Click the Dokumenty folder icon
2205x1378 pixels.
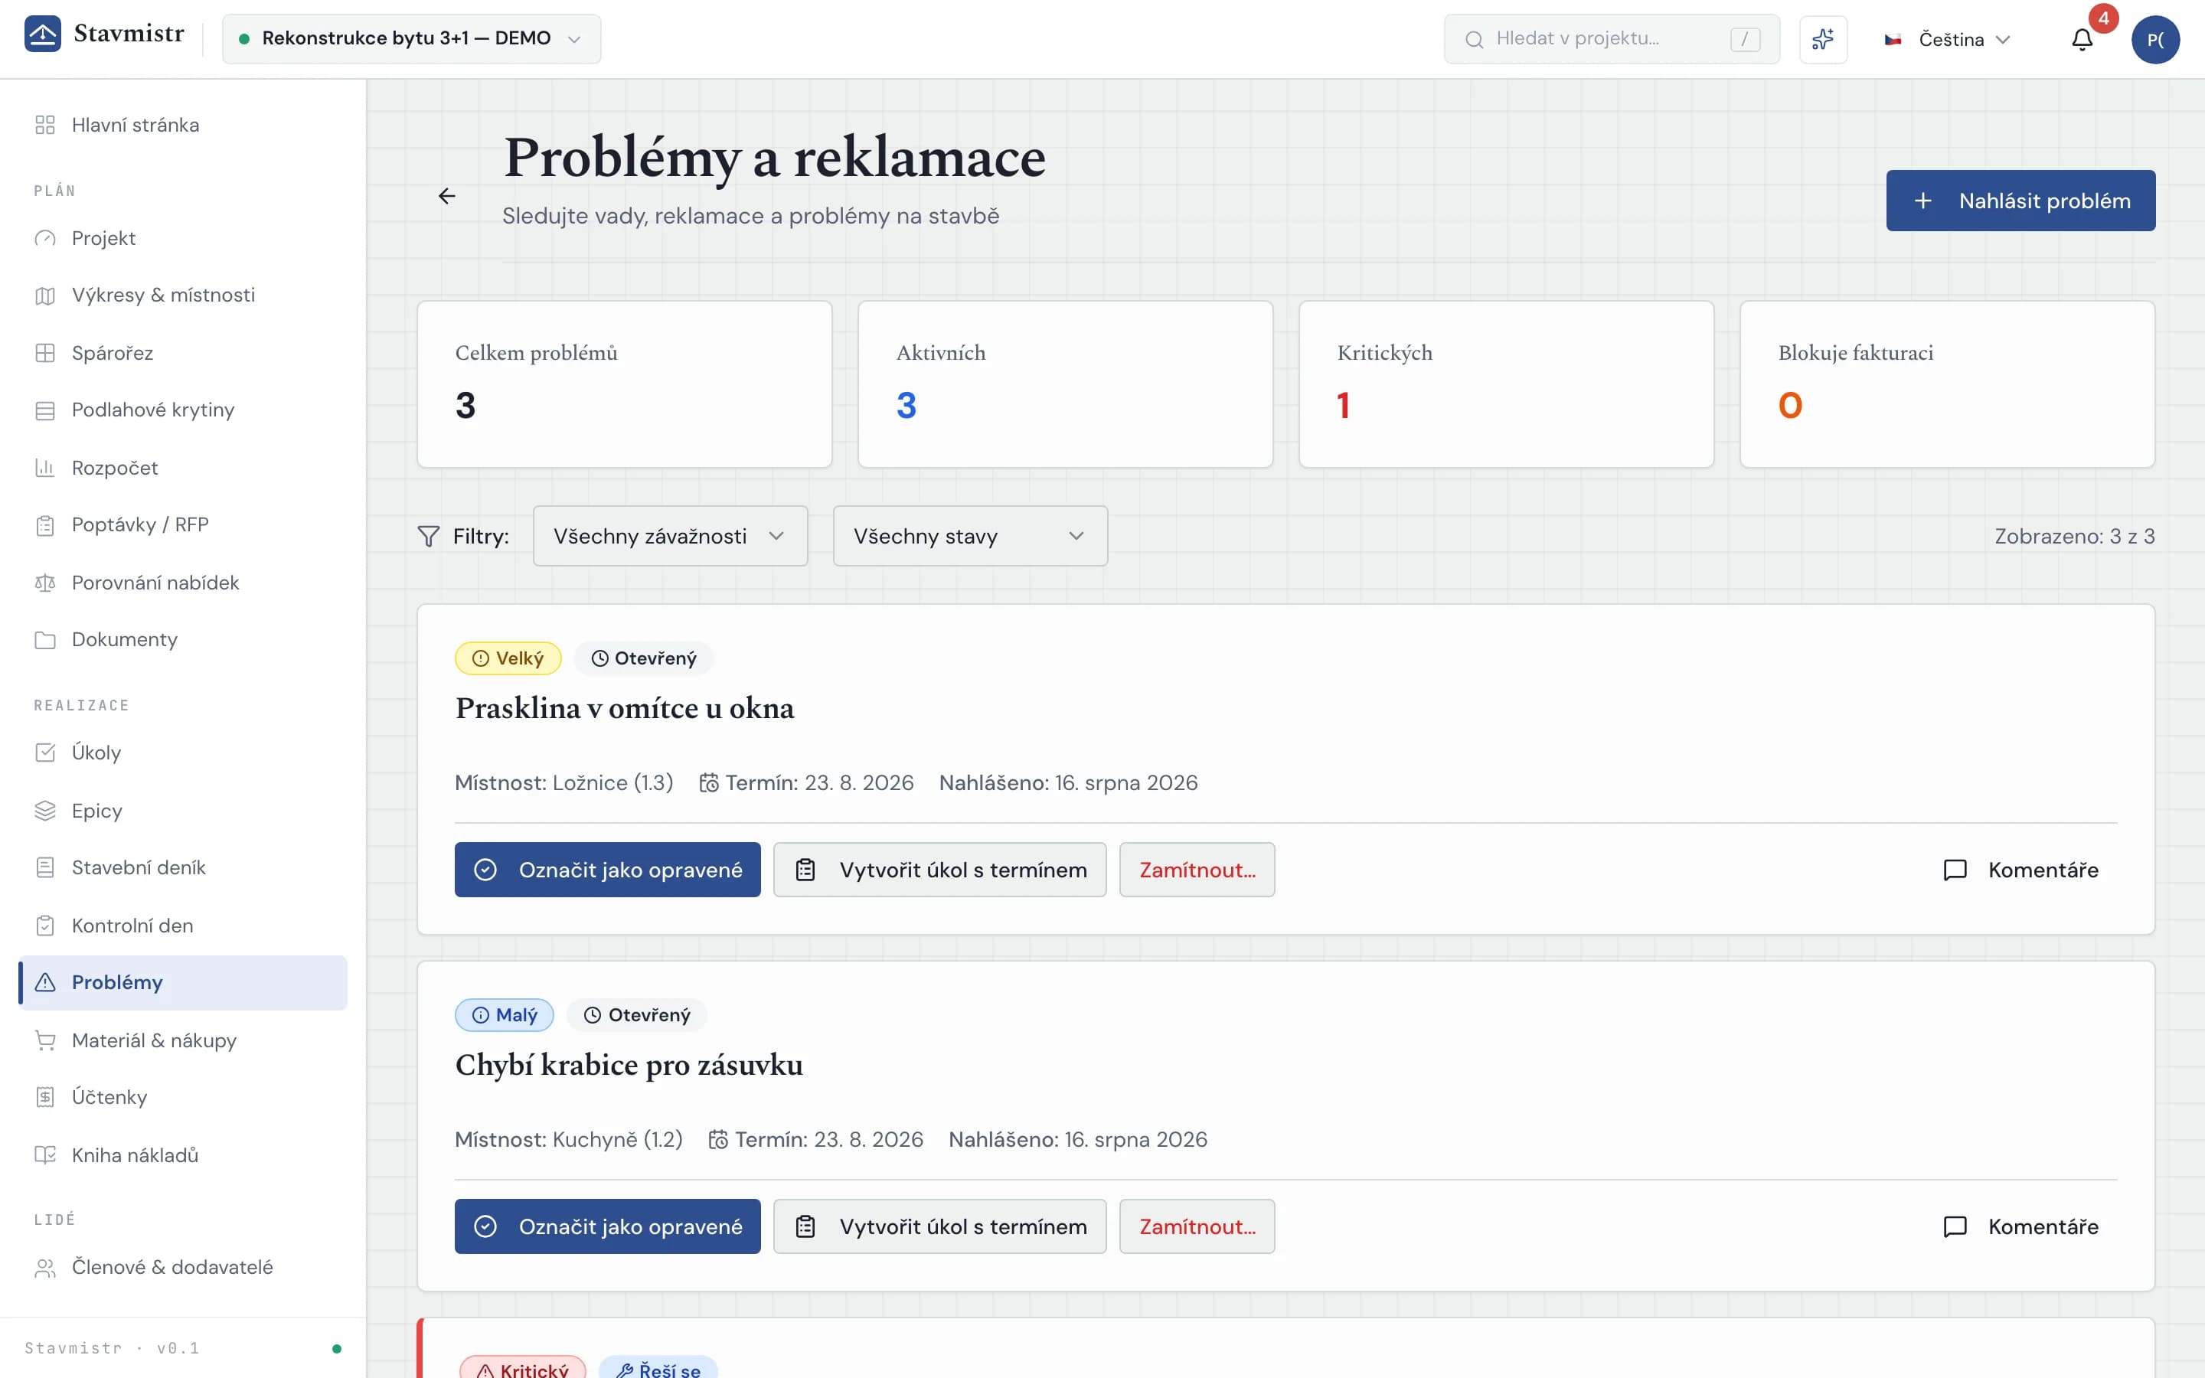(x=44, y=640)
